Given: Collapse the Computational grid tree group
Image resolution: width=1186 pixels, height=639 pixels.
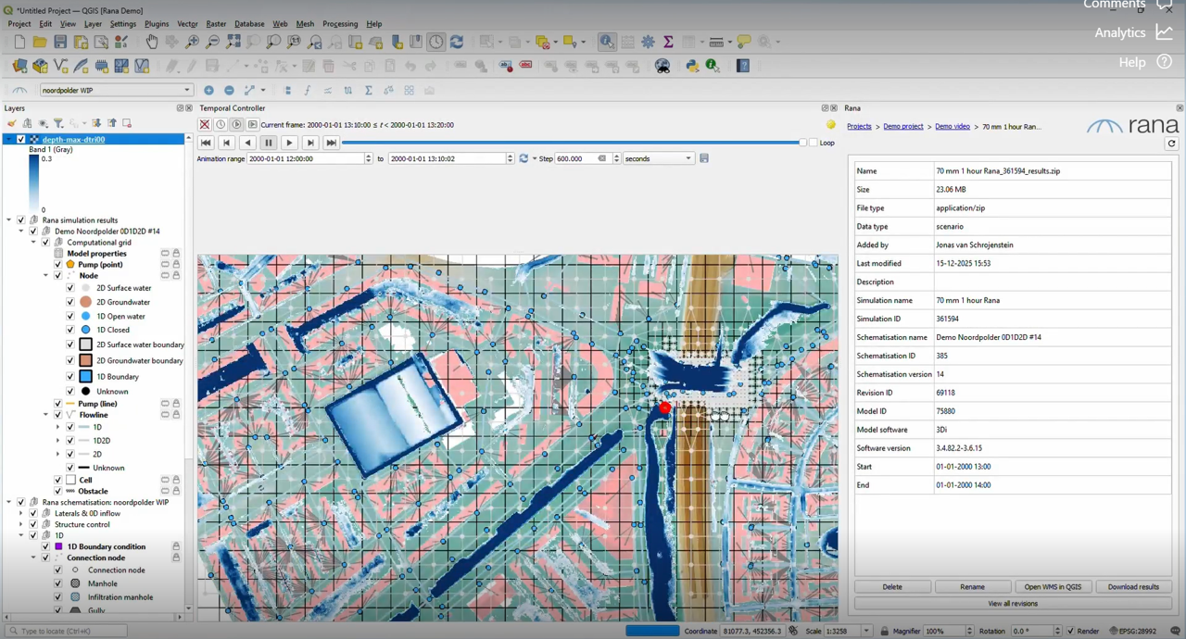Looking at the screenshot, I should click(33, 243).
